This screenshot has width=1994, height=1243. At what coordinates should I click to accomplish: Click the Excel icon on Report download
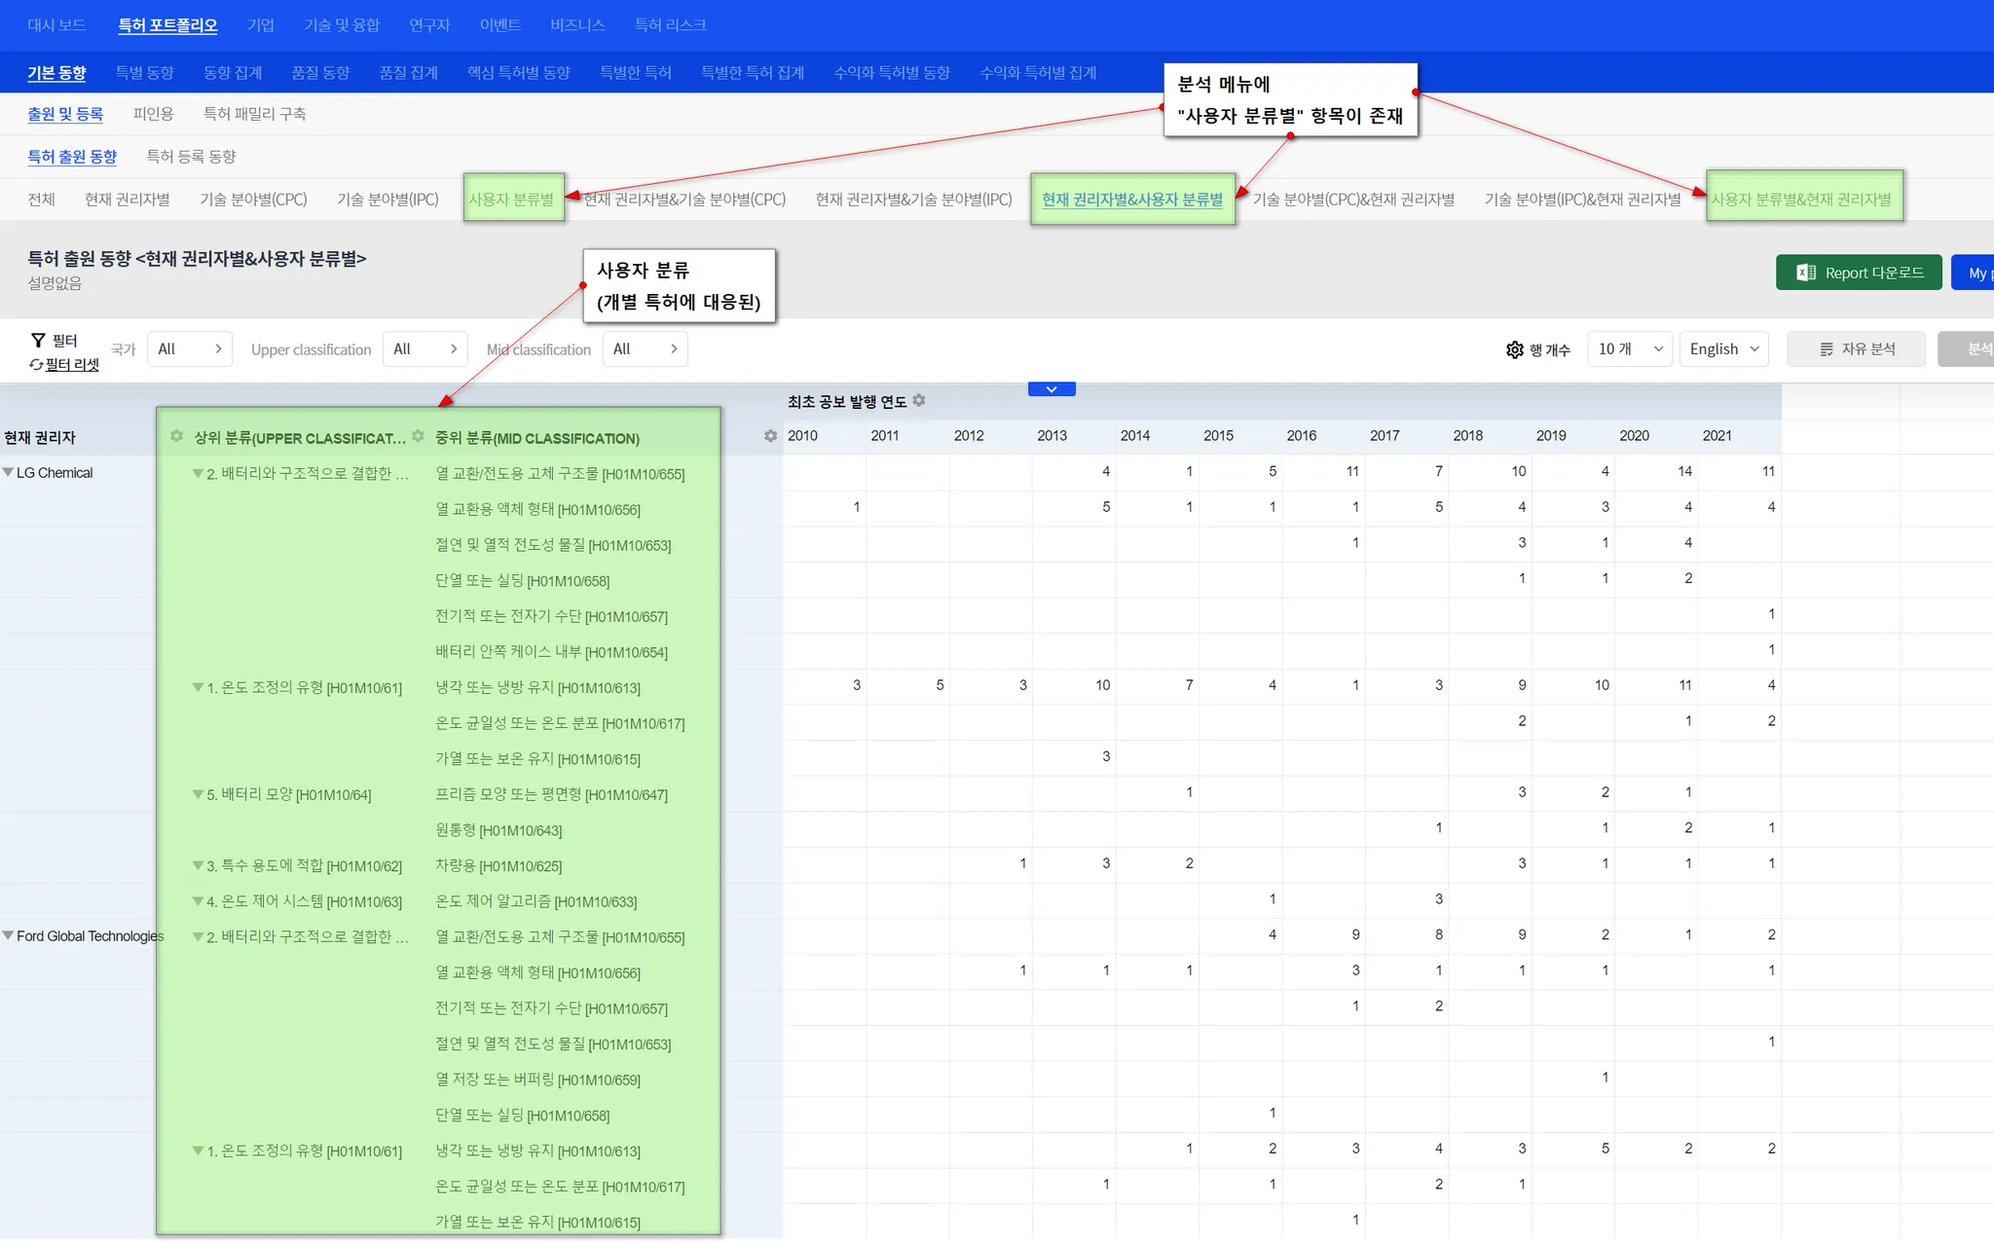click(x=1805, y=273)
